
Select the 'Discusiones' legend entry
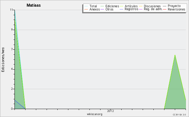click(x=152, y=6)
